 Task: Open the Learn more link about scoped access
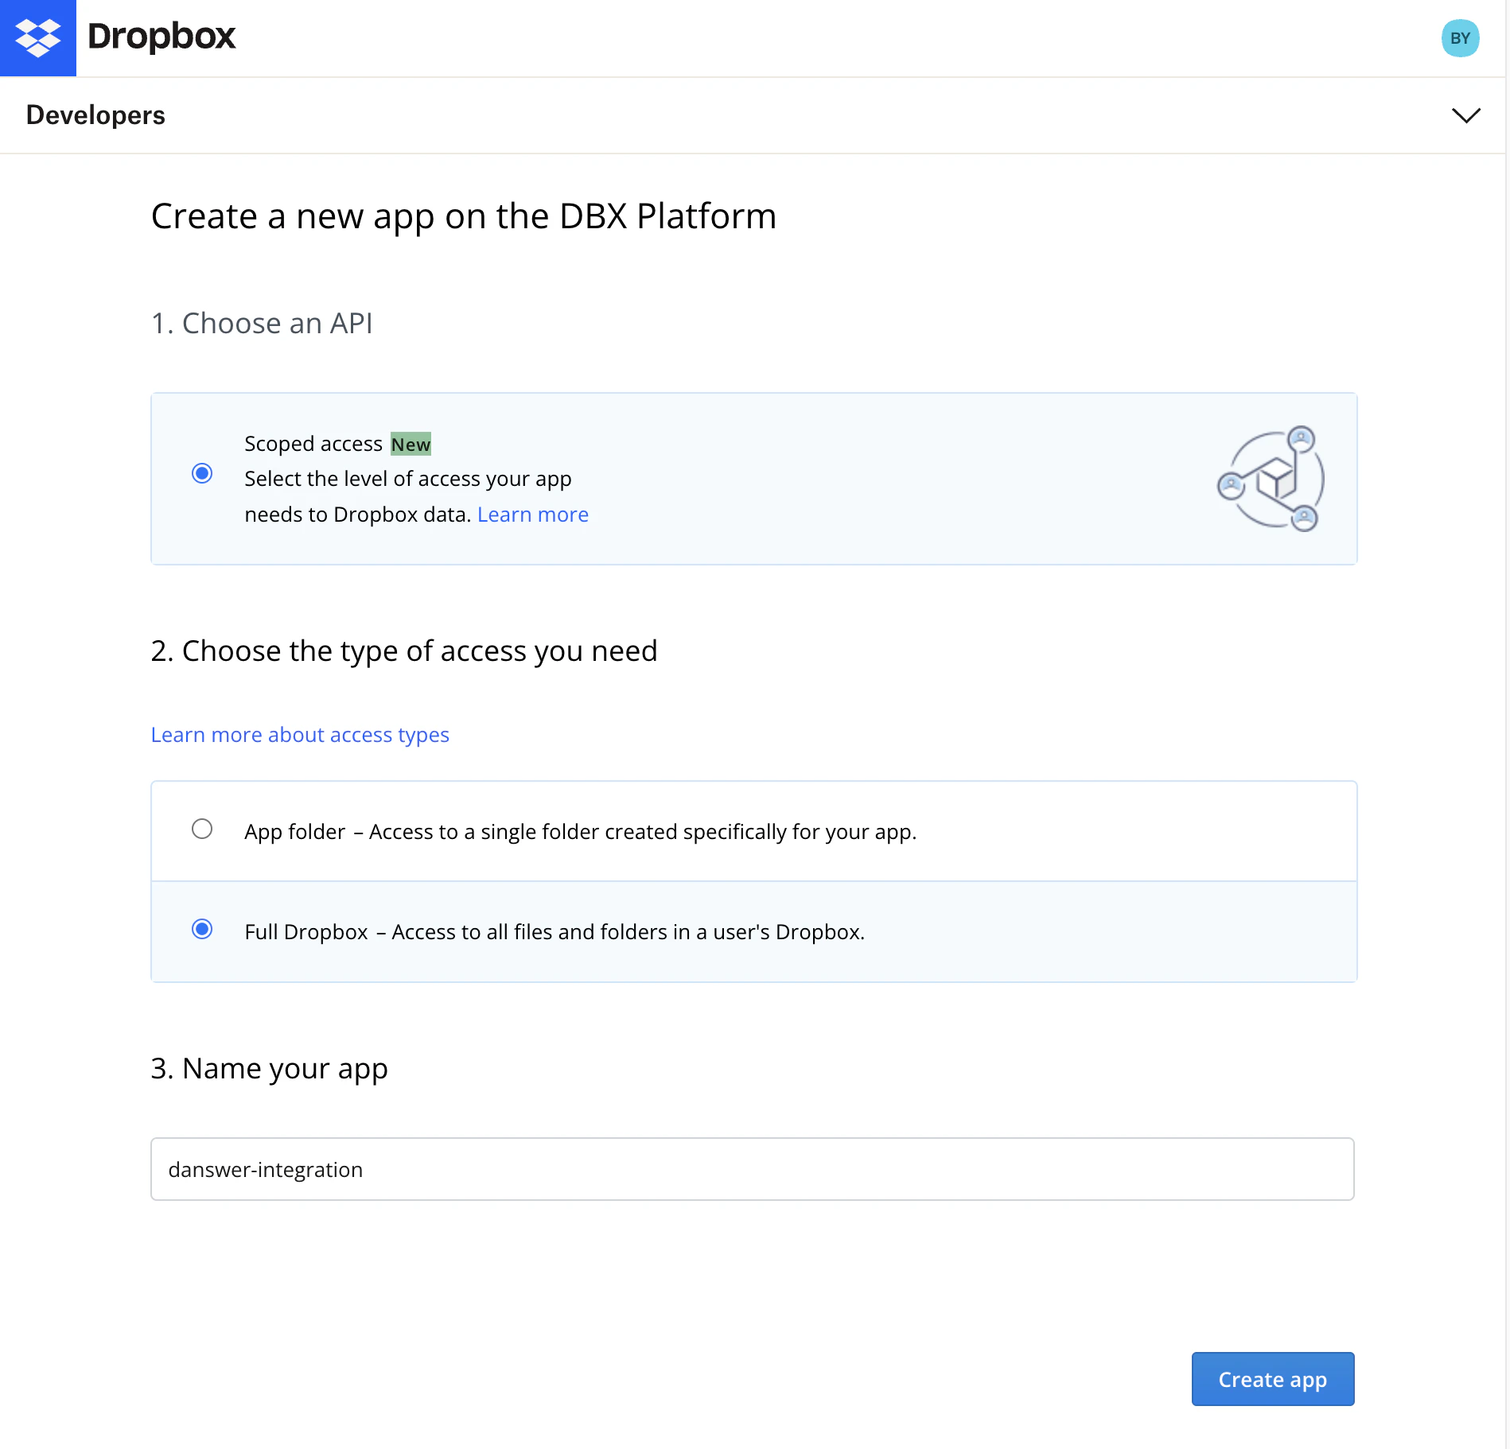tap(532, 514)
